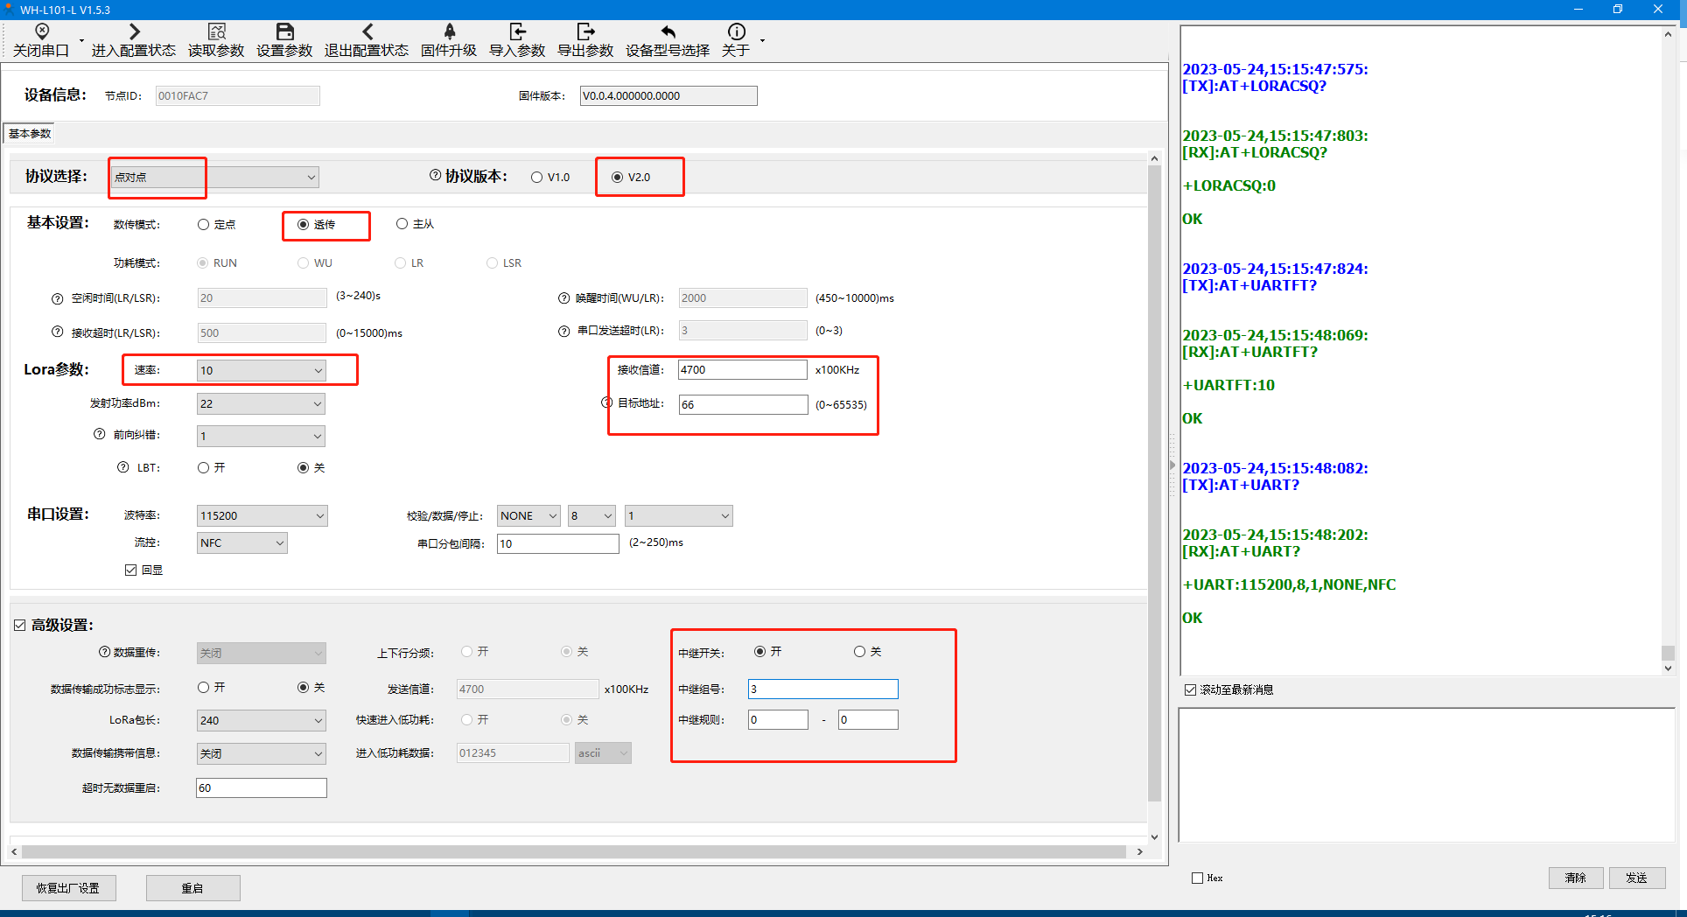Select the V1.0 protocol version radio button
The width and height of the screenshot is (1687, 917).
point(537,178)
